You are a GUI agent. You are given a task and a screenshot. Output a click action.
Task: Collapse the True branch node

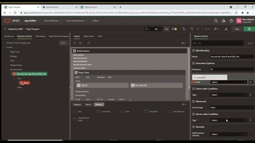(14, 79)
